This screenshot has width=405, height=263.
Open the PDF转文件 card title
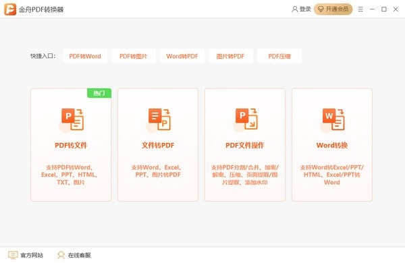click(x=71, y=145)
